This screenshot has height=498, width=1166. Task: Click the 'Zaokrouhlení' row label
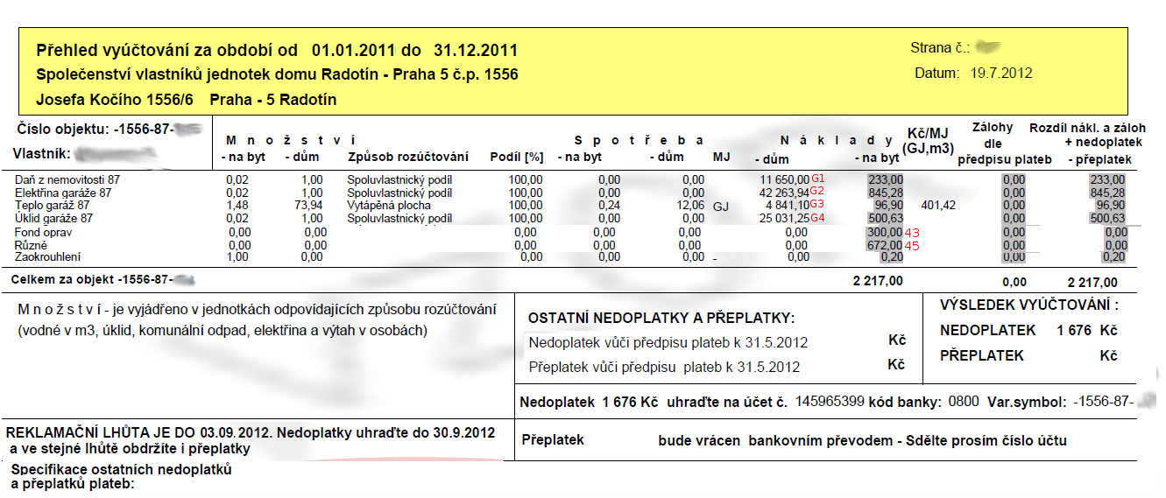[47, 257]
